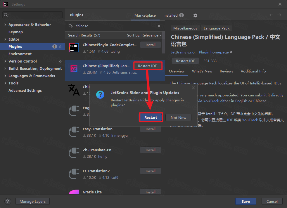Focus the plugin search field with chinese
287x208 pixels.
pyautogui.click(x=115, y=26)
